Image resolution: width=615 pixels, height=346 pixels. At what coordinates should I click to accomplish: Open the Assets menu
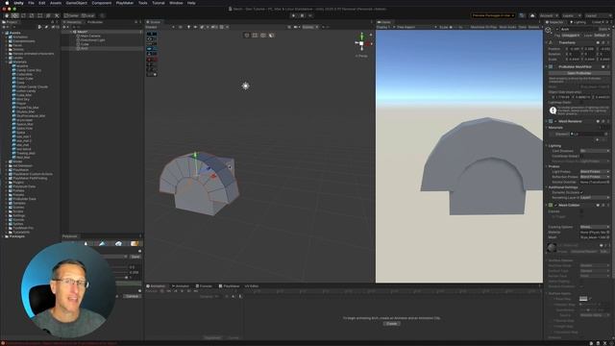coord(56,3)
